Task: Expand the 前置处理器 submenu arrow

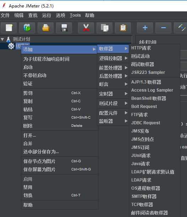Action: pyautogui.click(x=126, y=68)
